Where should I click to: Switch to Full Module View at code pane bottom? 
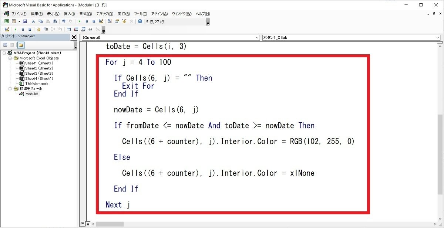tap(88, 224)
